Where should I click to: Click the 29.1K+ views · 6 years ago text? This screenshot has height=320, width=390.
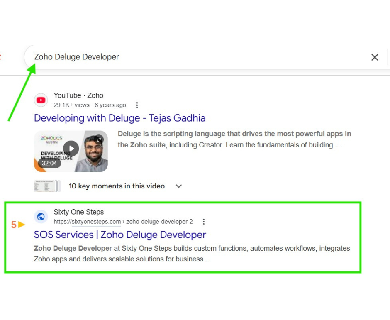click(x=90, y=105)
